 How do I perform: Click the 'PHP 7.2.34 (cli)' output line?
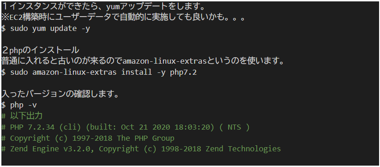[125, 127]
